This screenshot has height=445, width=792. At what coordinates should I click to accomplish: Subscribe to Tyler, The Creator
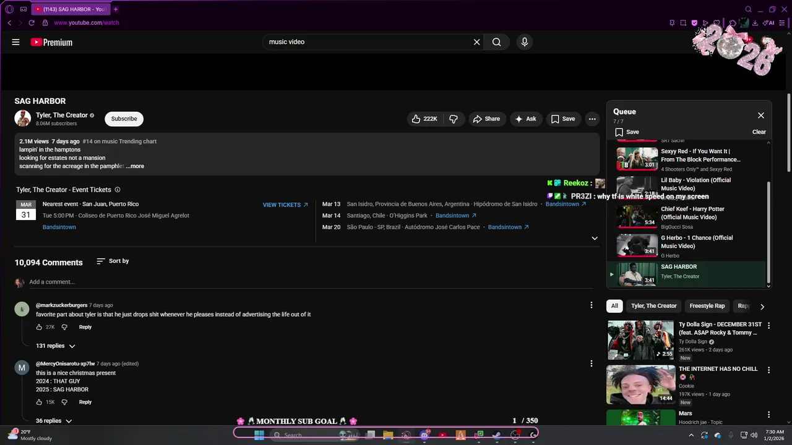click(124, 119)
